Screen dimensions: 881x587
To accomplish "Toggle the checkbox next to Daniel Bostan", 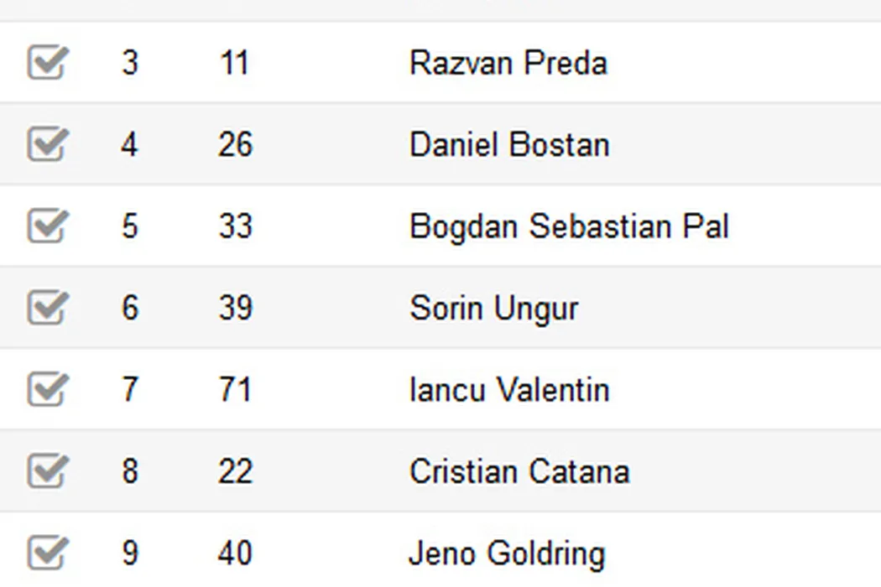I will point(46,145).
